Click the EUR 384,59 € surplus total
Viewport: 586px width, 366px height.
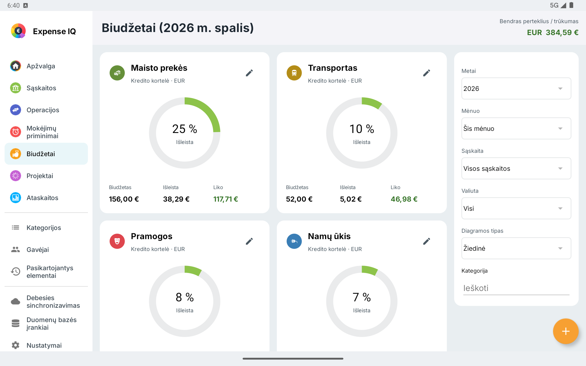click(x=553, y=33)
